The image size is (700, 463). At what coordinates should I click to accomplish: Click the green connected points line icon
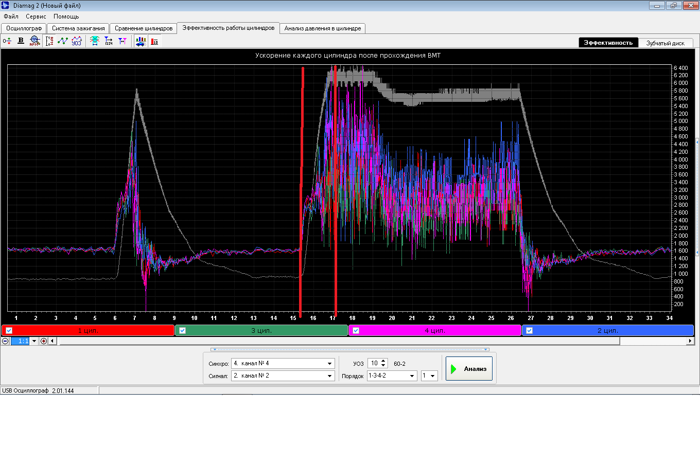pos(63,41)
